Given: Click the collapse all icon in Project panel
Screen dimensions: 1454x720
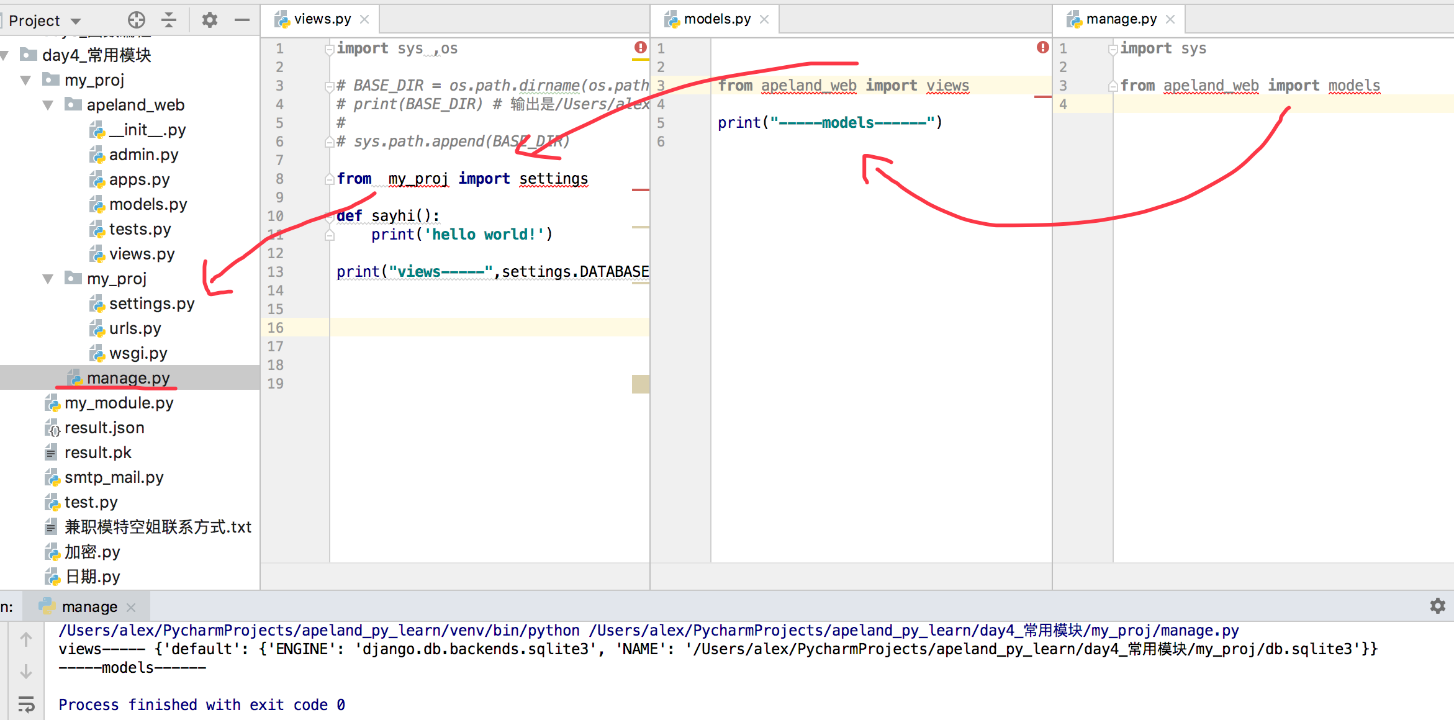Looking at the screenshot, I should [x=169, y=20].
